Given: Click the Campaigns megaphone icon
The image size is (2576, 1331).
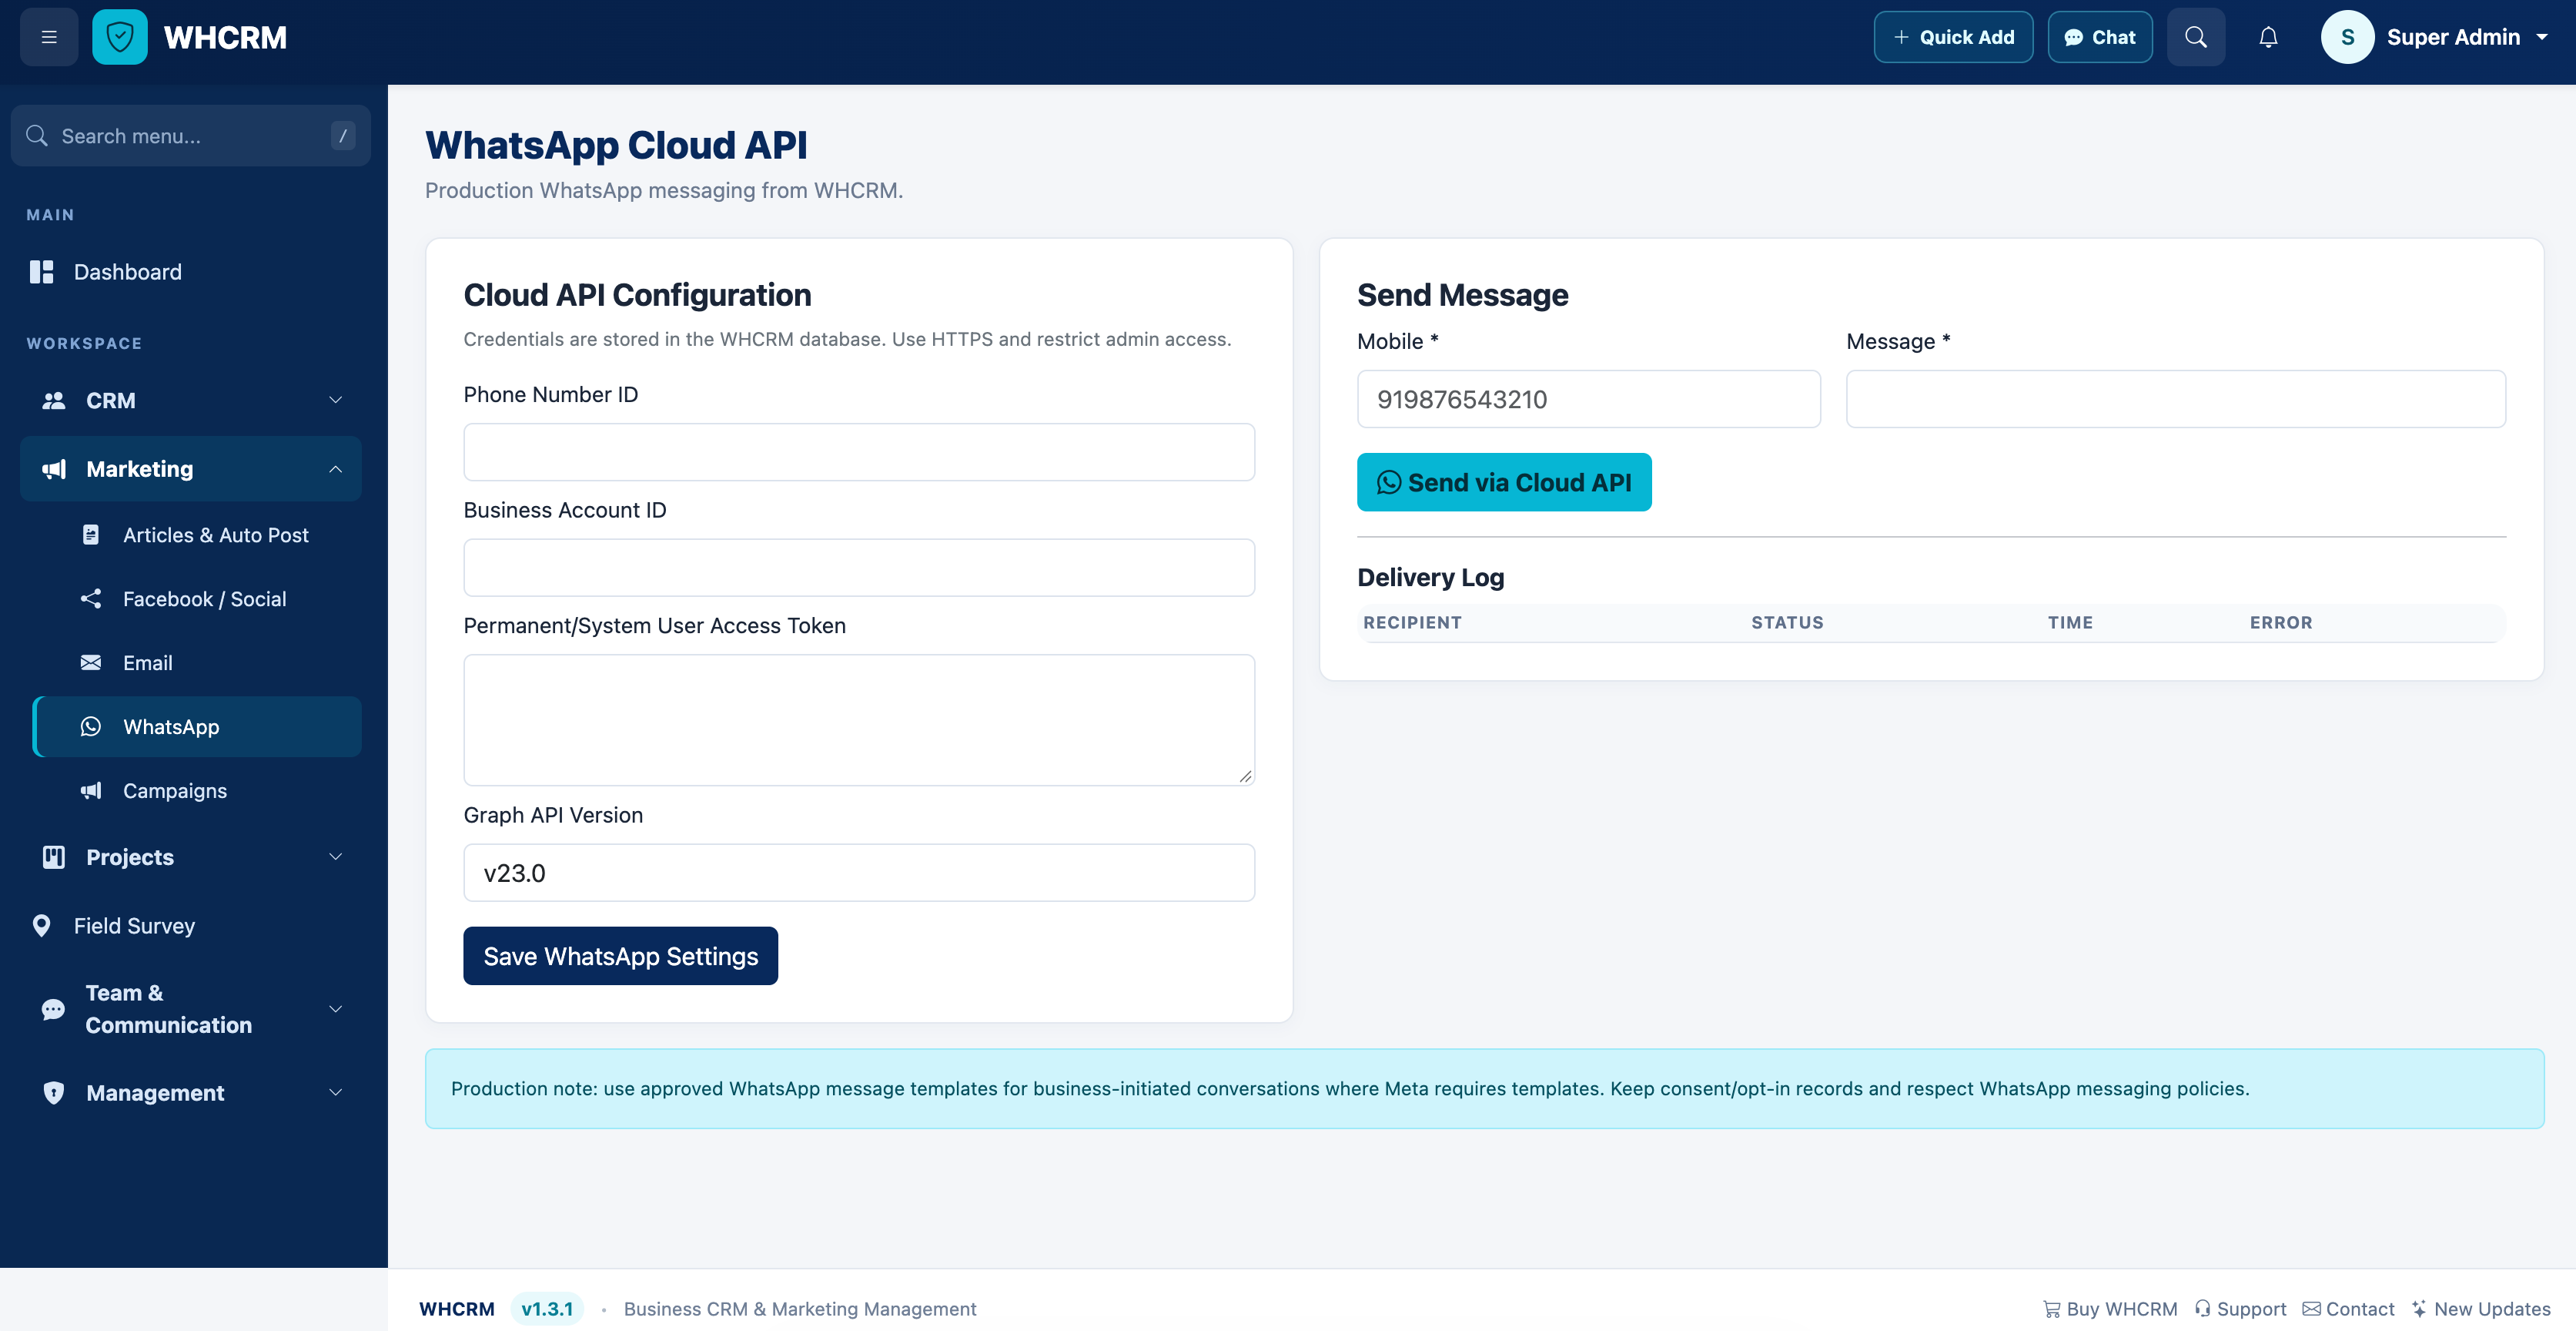Looking at the screenshot, I should pos(91,790).
